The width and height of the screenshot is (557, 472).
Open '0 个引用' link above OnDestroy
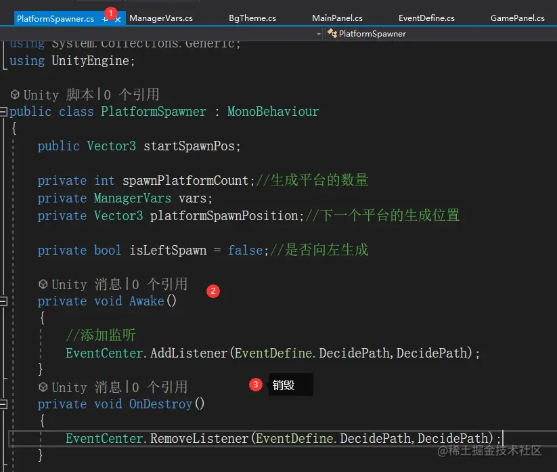(x=160, y=387)
